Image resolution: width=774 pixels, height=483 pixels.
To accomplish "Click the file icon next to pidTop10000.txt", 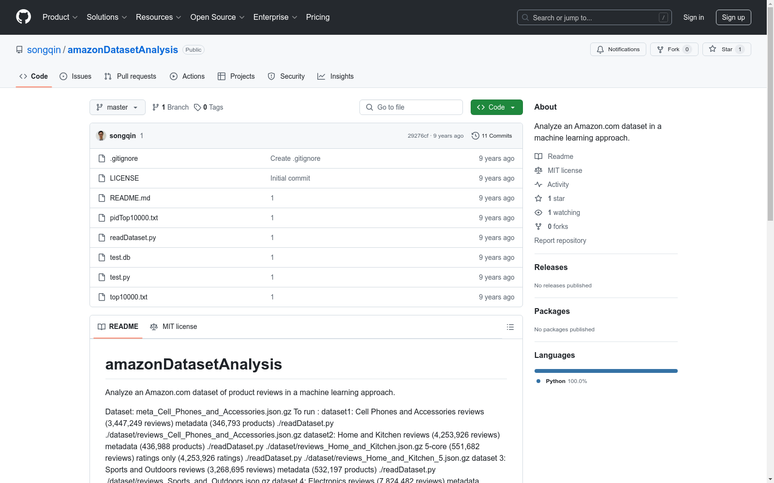I will pos(102,218).
